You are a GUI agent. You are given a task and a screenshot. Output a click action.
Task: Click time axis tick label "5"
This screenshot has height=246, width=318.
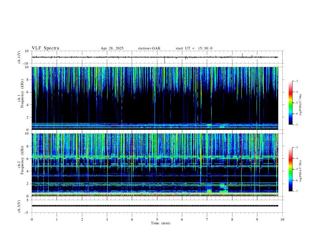(x=157, y=219)
